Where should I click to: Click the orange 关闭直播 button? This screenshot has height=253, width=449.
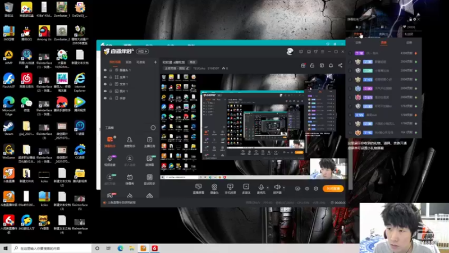(x=333, y=188)
